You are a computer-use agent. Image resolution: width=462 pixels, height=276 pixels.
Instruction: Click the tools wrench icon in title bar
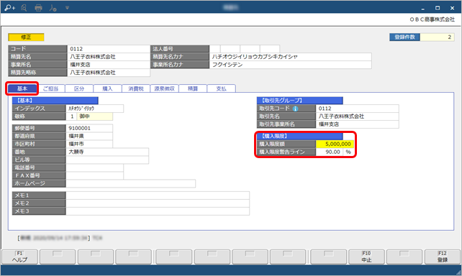point(53,8)
